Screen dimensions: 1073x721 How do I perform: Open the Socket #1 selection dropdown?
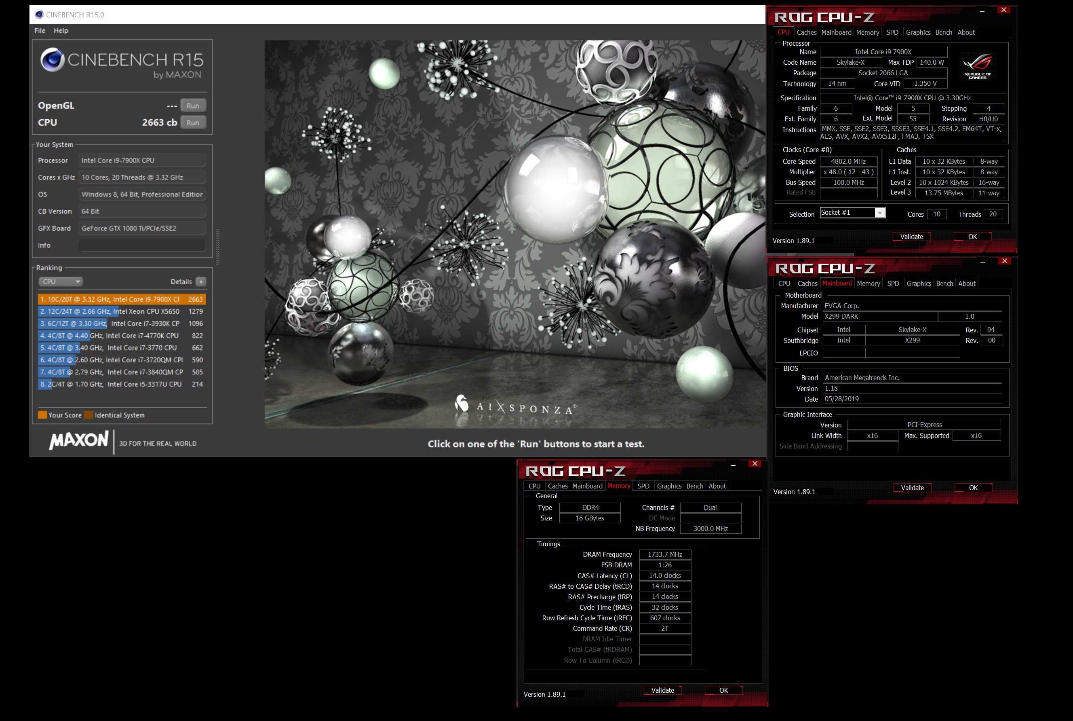pyautogui.click(x=853, y=212)
